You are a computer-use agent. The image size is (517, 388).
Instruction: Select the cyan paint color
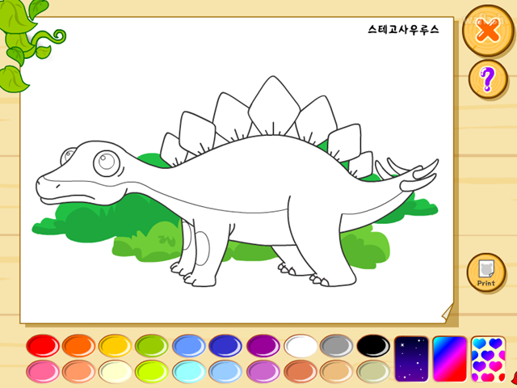tap(189, 371)
